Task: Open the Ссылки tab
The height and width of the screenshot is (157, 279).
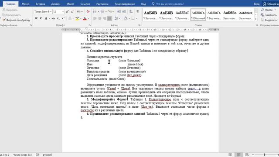Action: pos(85,4)
